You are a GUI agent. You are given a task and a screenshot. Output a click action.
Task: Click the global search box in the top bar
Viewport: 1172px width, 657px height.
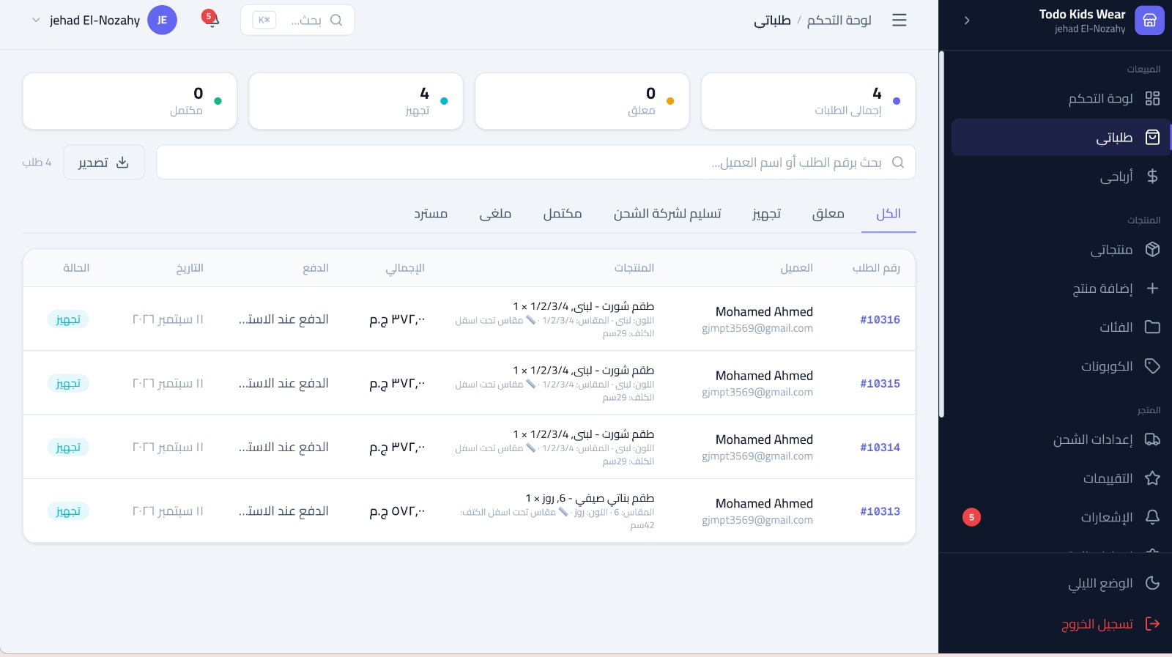(297, 20)
